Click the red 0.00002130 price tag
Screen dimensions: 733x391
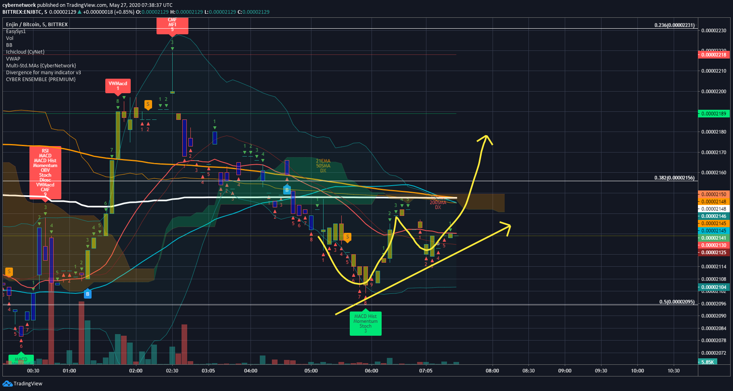point(714,245)
